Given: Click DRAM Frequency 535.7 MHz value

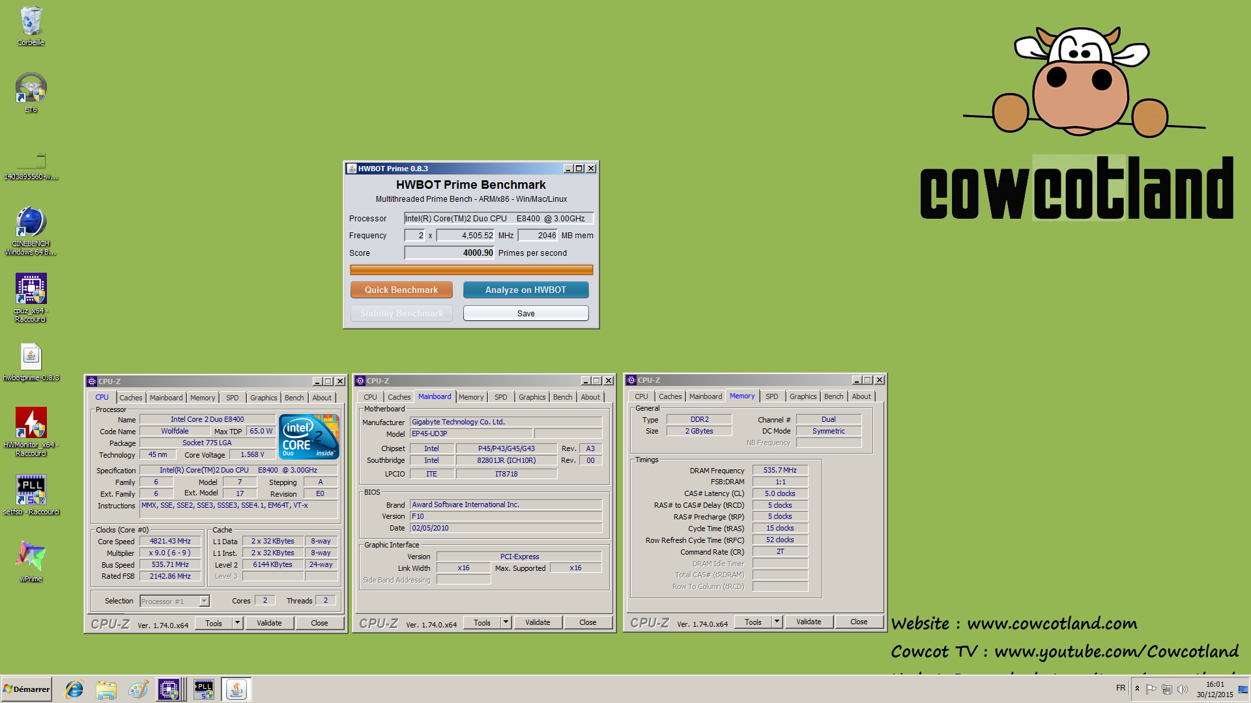Looking at the screenshot, I should 780,470.
